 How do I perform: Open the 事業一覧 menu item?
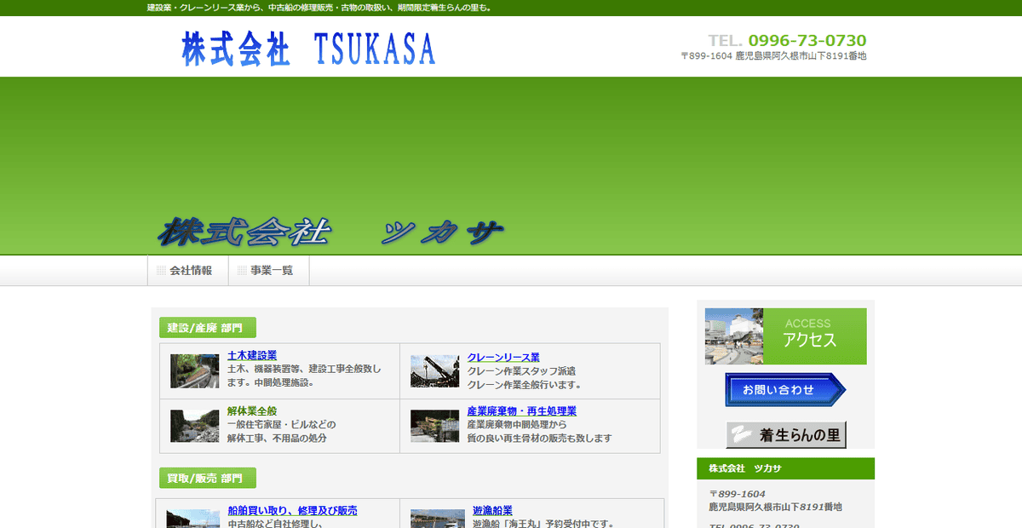pos(271,270)
